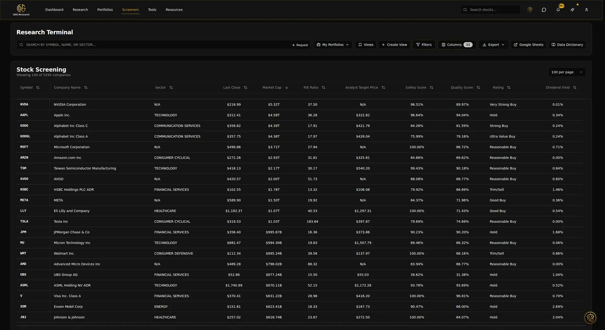
Task: Click the sparkle AI assistant icon
Action: tap(572, 10)
